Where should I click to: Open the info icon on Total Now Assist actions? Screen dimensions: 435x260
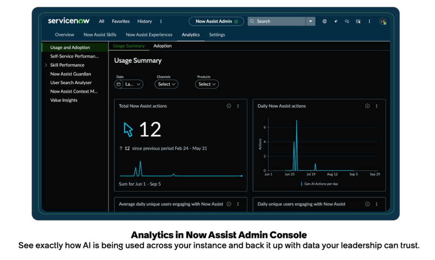pos(229,105)
